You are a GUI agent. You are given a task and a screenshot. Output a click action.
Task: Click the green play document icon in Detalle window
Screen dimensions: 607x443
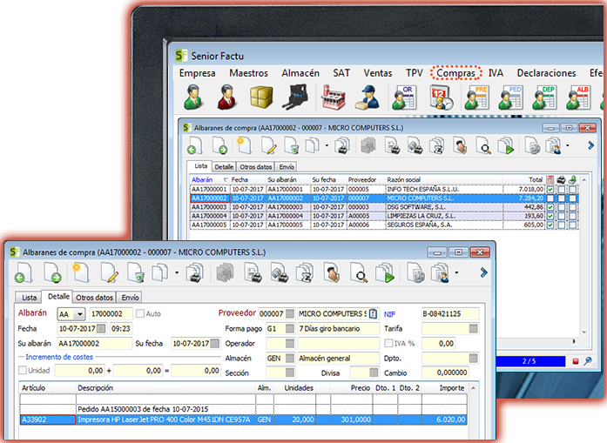[x=384, y=272]
